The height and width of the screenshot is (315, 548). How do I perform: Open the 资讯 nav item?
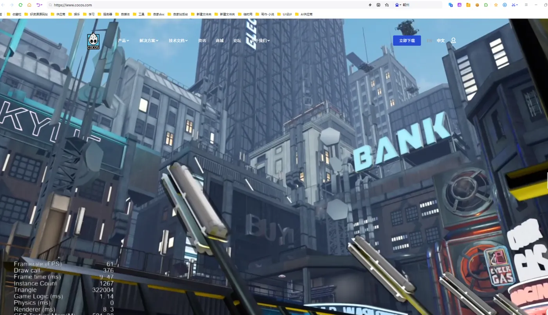pyautogui.click(x=202, y=41)
